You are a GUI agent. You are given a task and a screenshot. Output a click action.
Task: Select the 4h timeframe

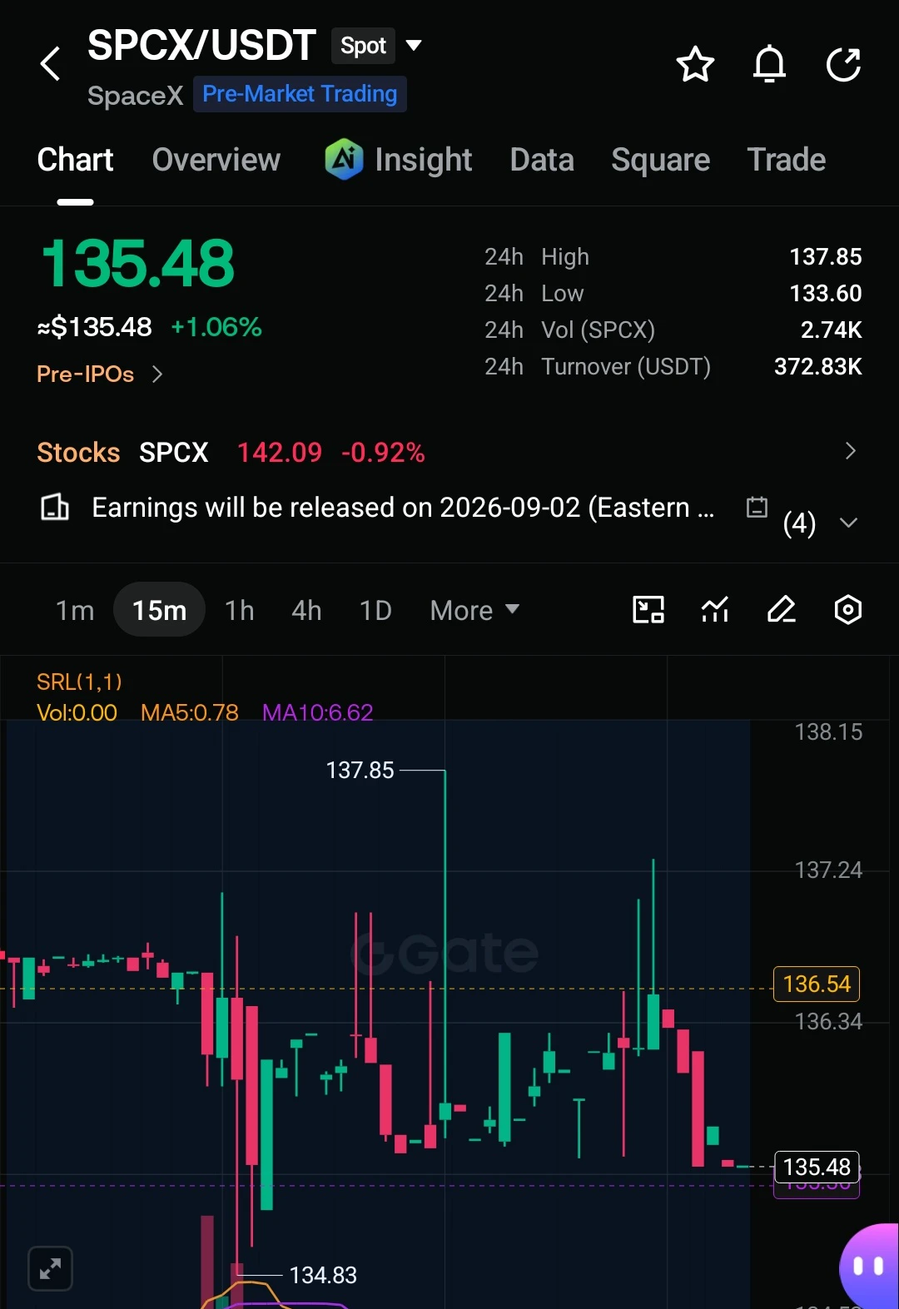pos(306,611)
